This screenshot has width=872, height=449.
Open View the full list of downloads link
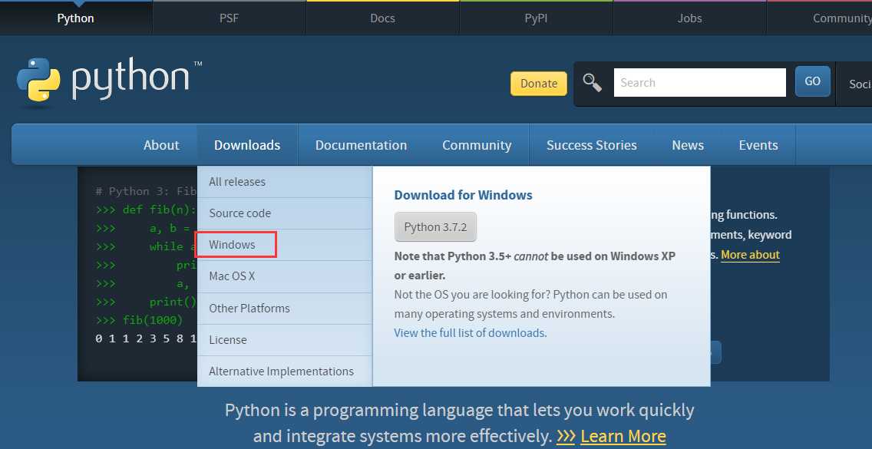pos(471,332)
